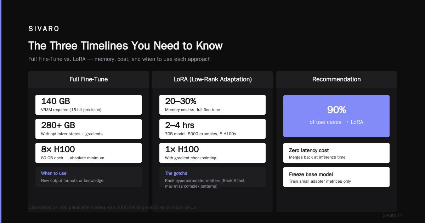
Task: Click the purple 90% use cases tile
Action: coord(336,116)
